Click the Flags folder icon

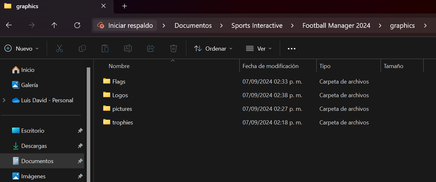[x=107, y=81]
